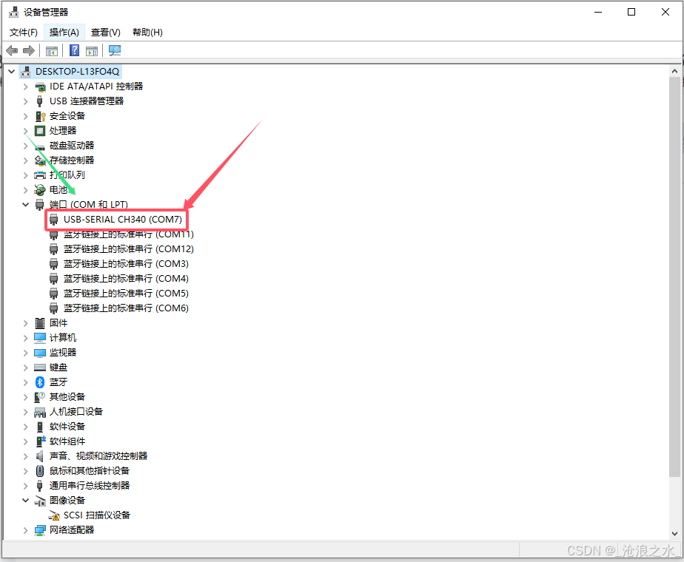Expand the 键盘 node

tap(26, 368)
